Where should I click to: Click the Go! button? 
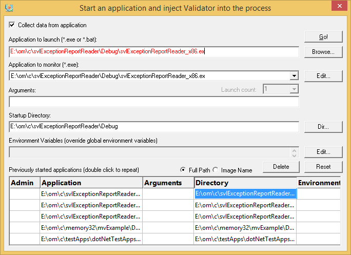click(323, 37)
